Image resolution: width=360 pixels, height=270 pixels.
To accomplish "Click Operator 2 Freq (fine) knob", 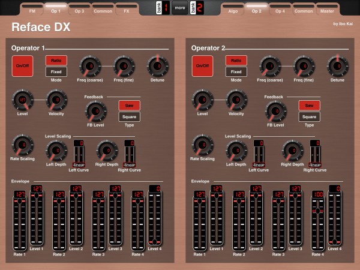I will click(x=304, y=66).
